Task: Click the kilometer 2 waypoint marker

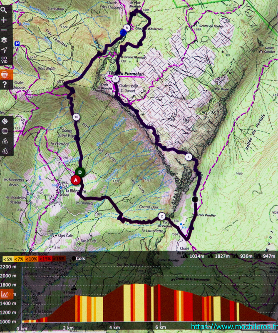Action: [162, 216]
